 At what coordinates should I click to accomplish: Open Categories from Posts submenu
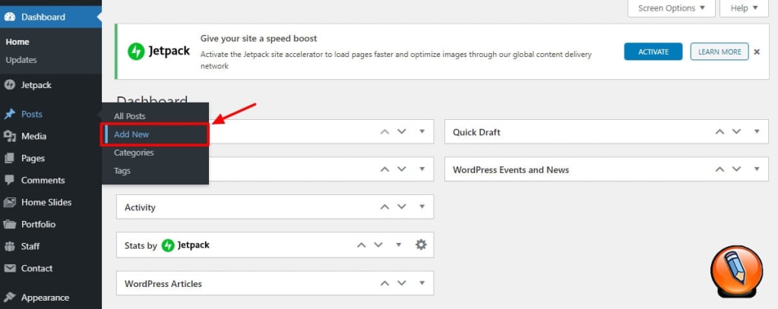(134, 153)
